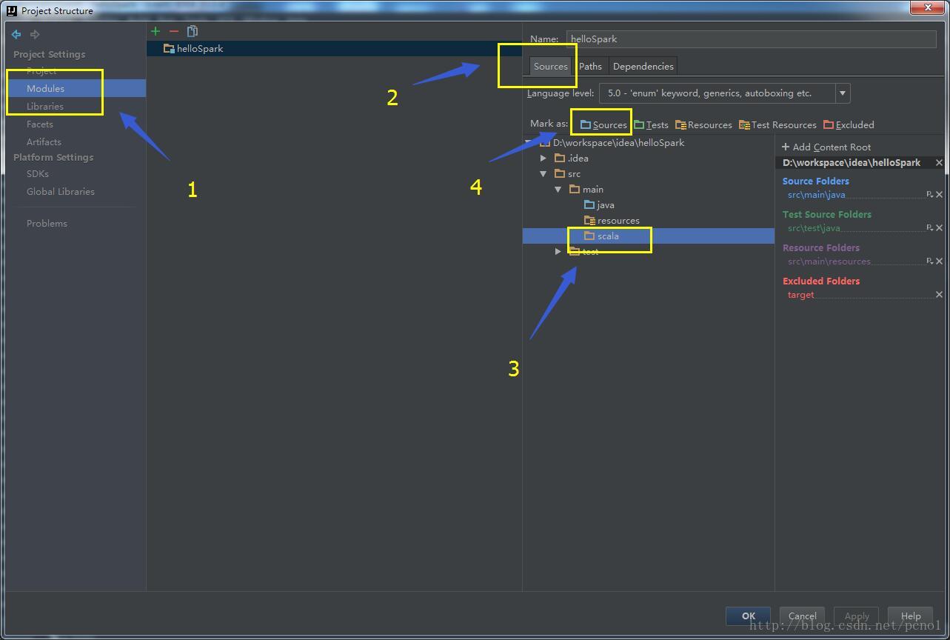Select the .idea folder row
The image size is (950, 640).
pyautogui.click(x=648, y=158)
